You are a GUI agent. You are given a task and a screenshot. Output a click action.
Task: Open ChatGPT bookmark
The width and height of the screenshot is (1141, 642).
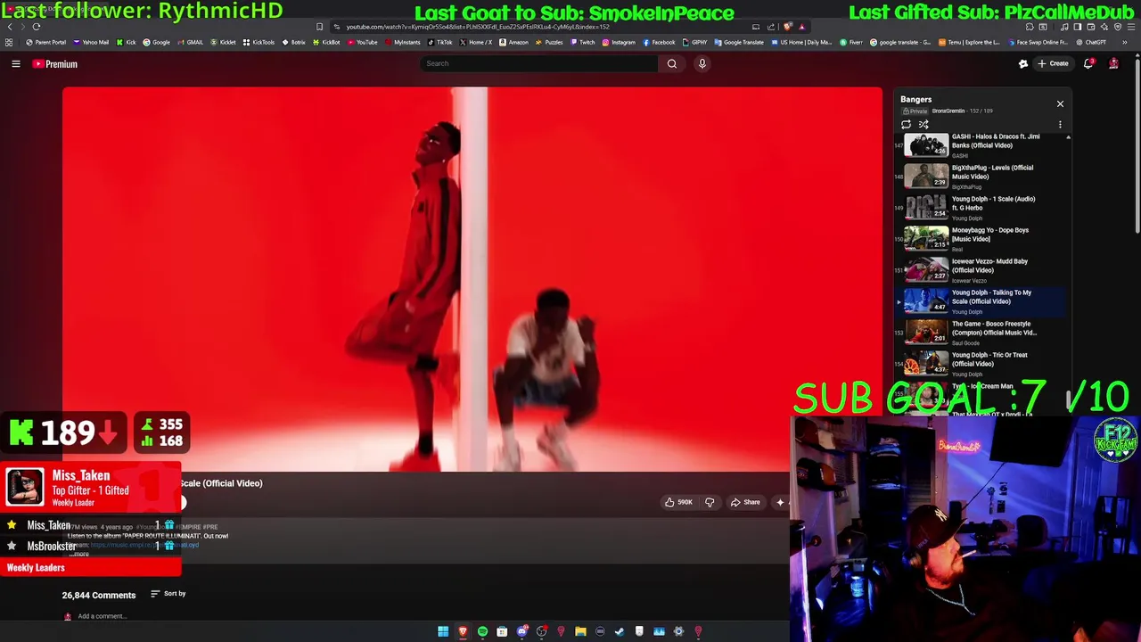[1091, 42]
